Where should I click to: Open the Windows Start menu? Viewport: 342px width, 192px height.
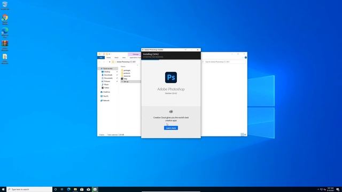(3, 189)
